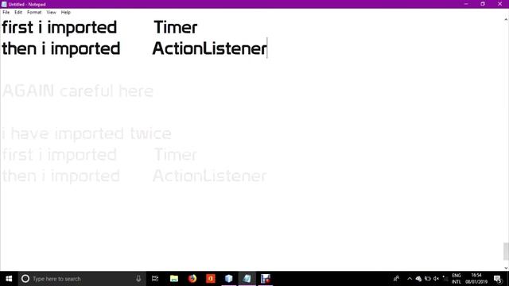Open the Edit menu

click(x=18, y=13)
